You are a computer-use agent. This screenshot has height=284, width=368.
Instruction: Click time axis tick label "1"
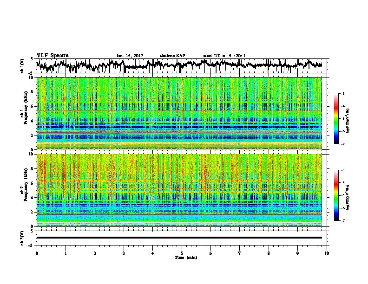click(x=66, y=253)
